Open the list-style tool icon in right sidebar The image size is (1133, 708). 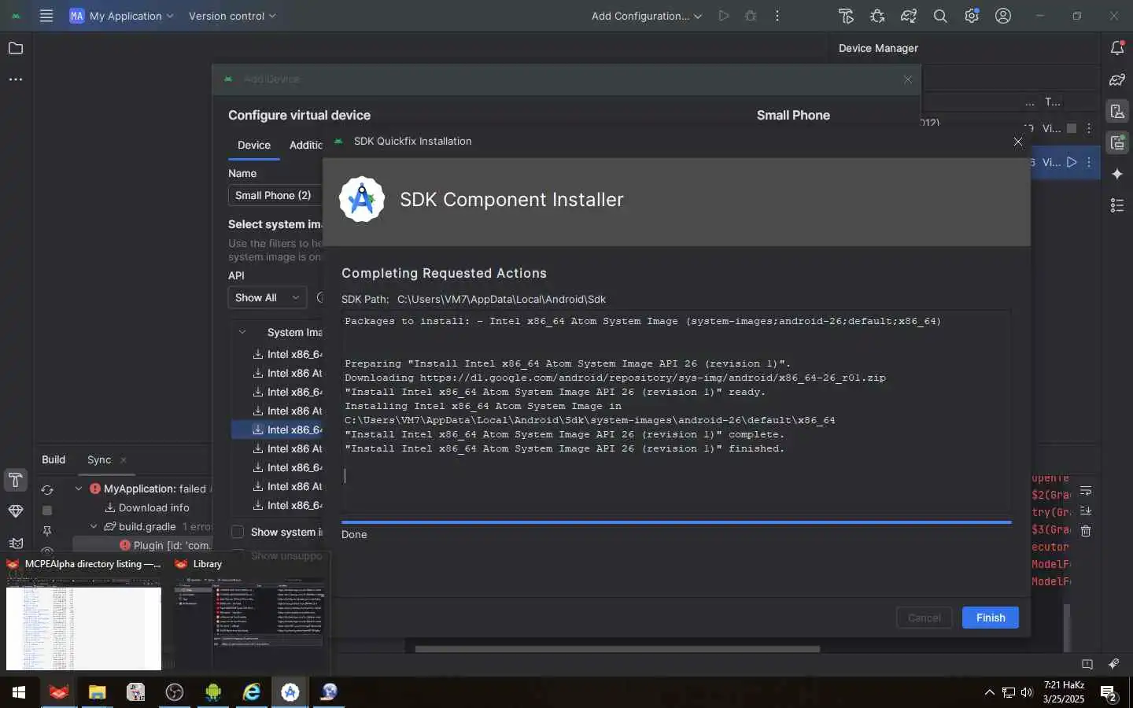point(1117,205)
